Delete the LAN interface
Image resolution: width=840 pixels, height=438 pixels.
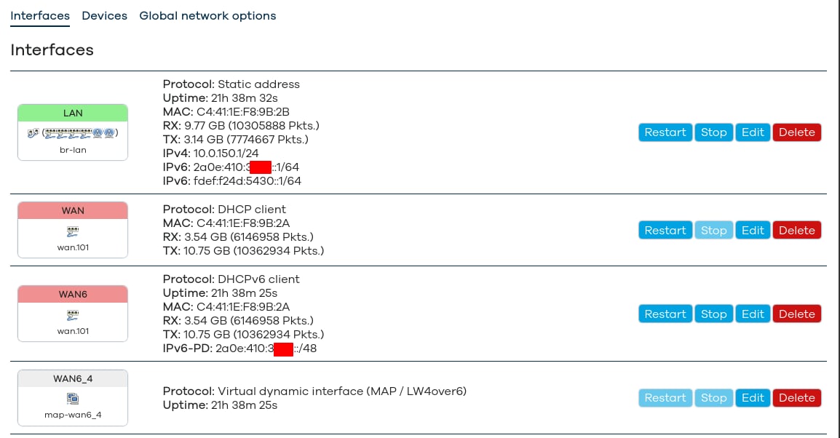pyautogui.click(x=796, y=132)
